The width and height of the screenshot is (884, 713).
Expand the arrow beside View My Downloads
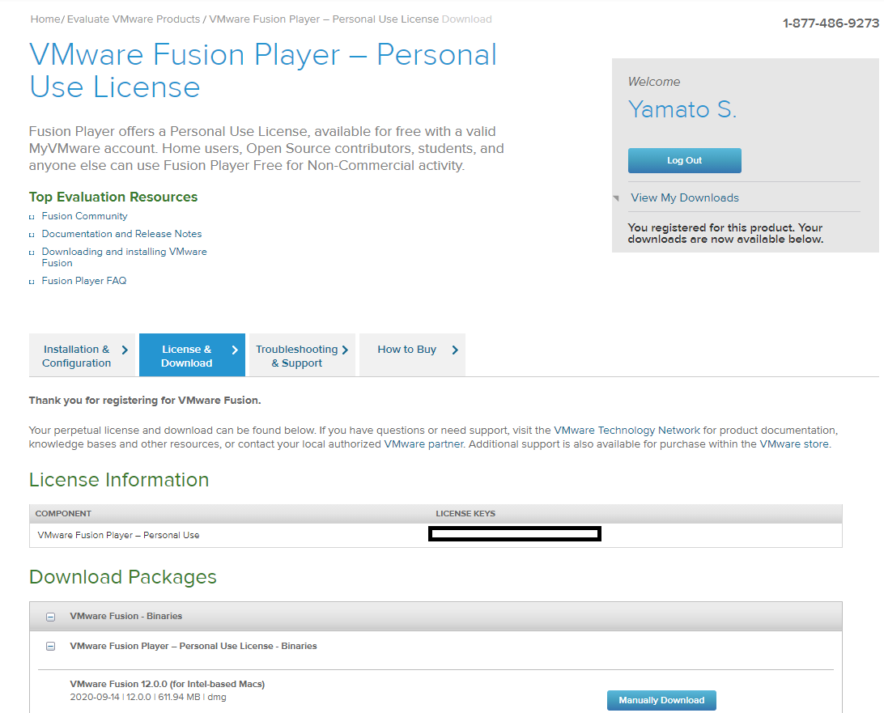point(616,197)
